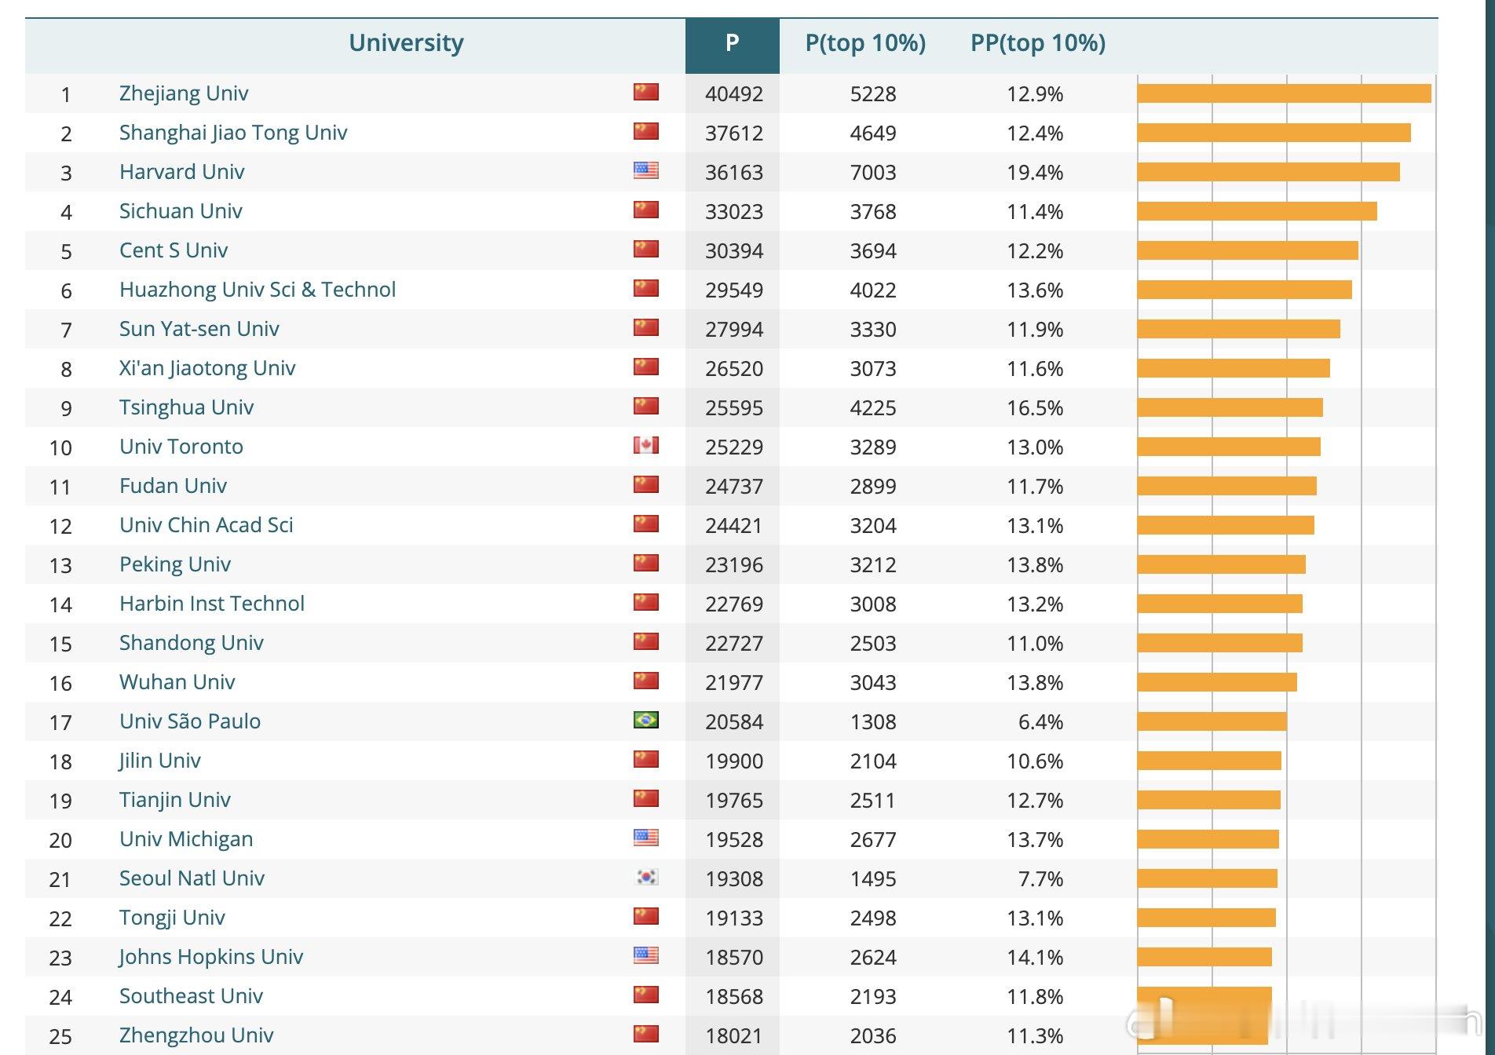Click US flag beside Univ Michigan
Screen dimensions: 1495x1055
[x=646, y=838]
